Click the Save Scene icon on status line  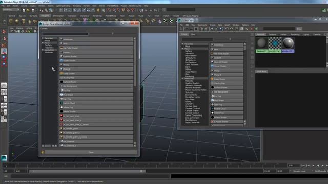pos(33,10)
